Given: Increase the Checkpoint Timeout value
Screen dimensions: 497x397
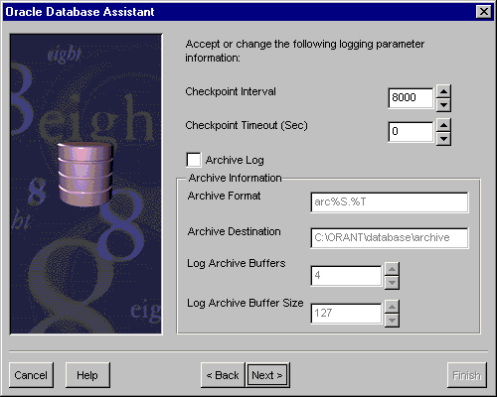Looking at the screenshot, I should pyautogui.click(x=443, y=125).
